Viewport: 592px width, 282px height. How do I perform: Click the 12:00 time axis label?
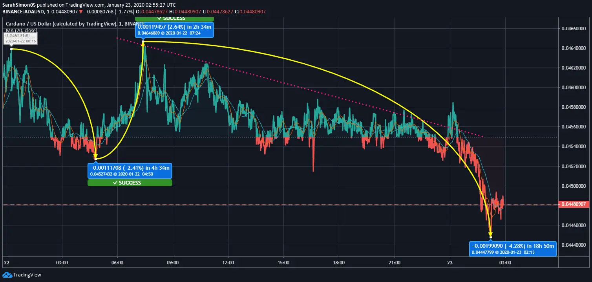228,262
